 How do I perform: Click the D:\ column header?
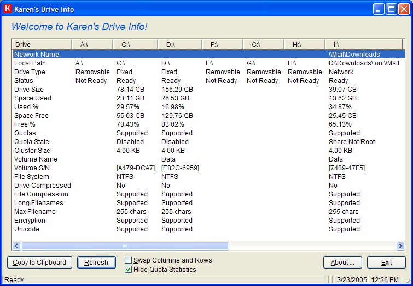coord(180,44)
